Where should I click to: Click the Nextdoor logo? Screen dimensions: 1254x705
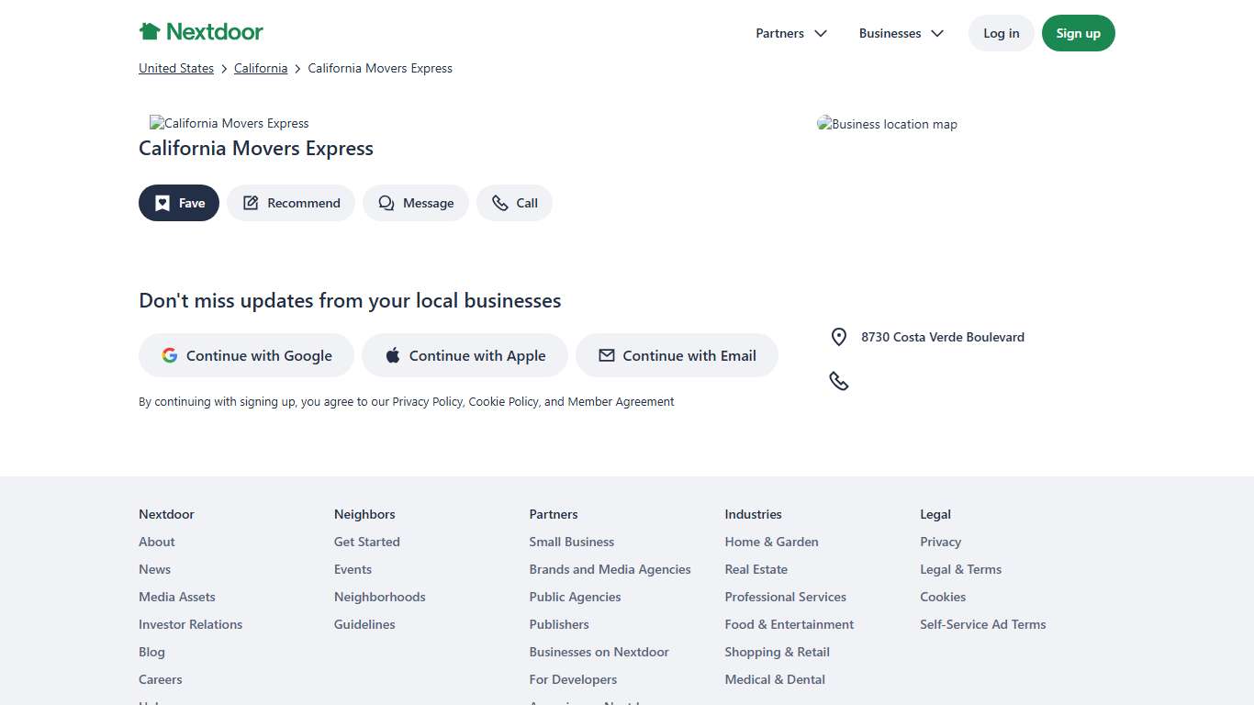pyautogui.click(x=200, y=31)
